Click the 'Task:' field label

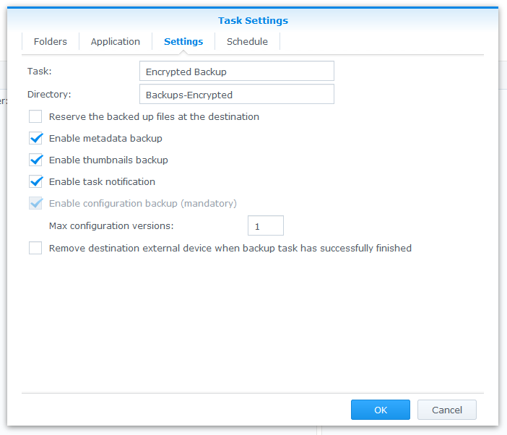(x=40, y=72)
